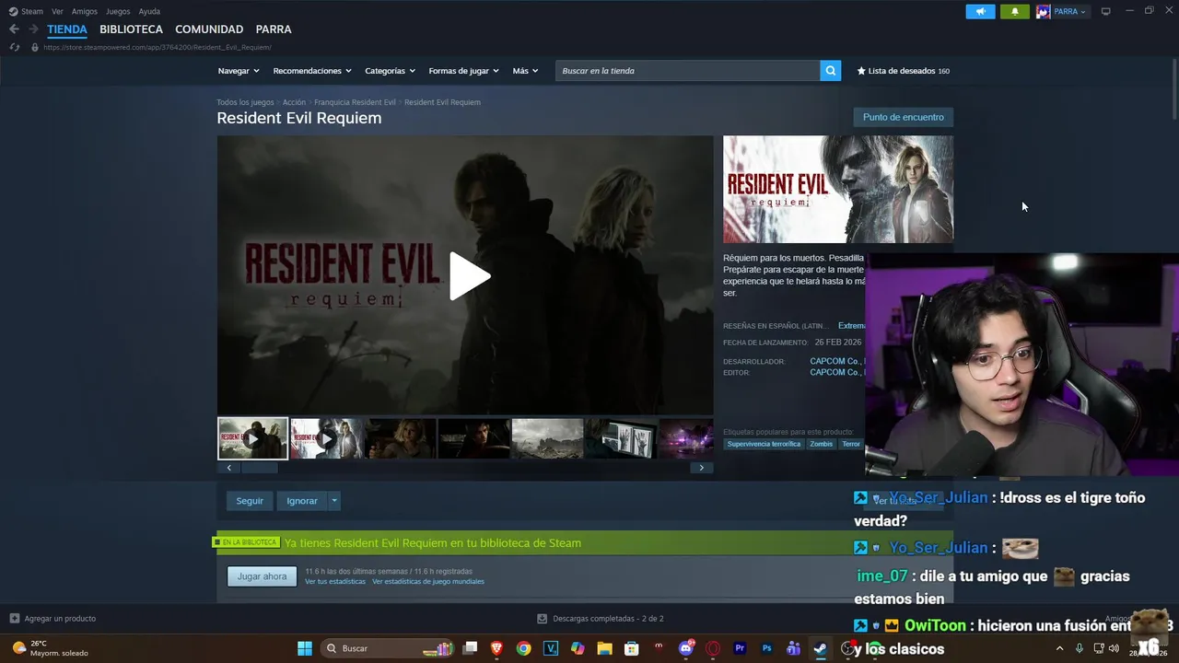Go back with the Steam back arrow

pyautogui.click(x=14, y=29)
